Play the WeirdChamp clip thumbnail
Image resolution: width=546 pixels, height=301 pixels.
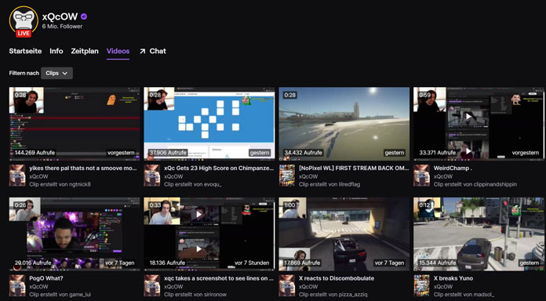point(479,124)
